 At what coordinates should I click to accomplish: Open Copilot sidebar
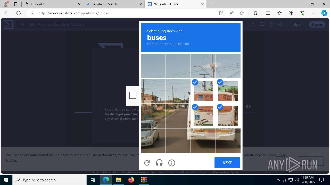pyautogui.click(x=324, y=13)
